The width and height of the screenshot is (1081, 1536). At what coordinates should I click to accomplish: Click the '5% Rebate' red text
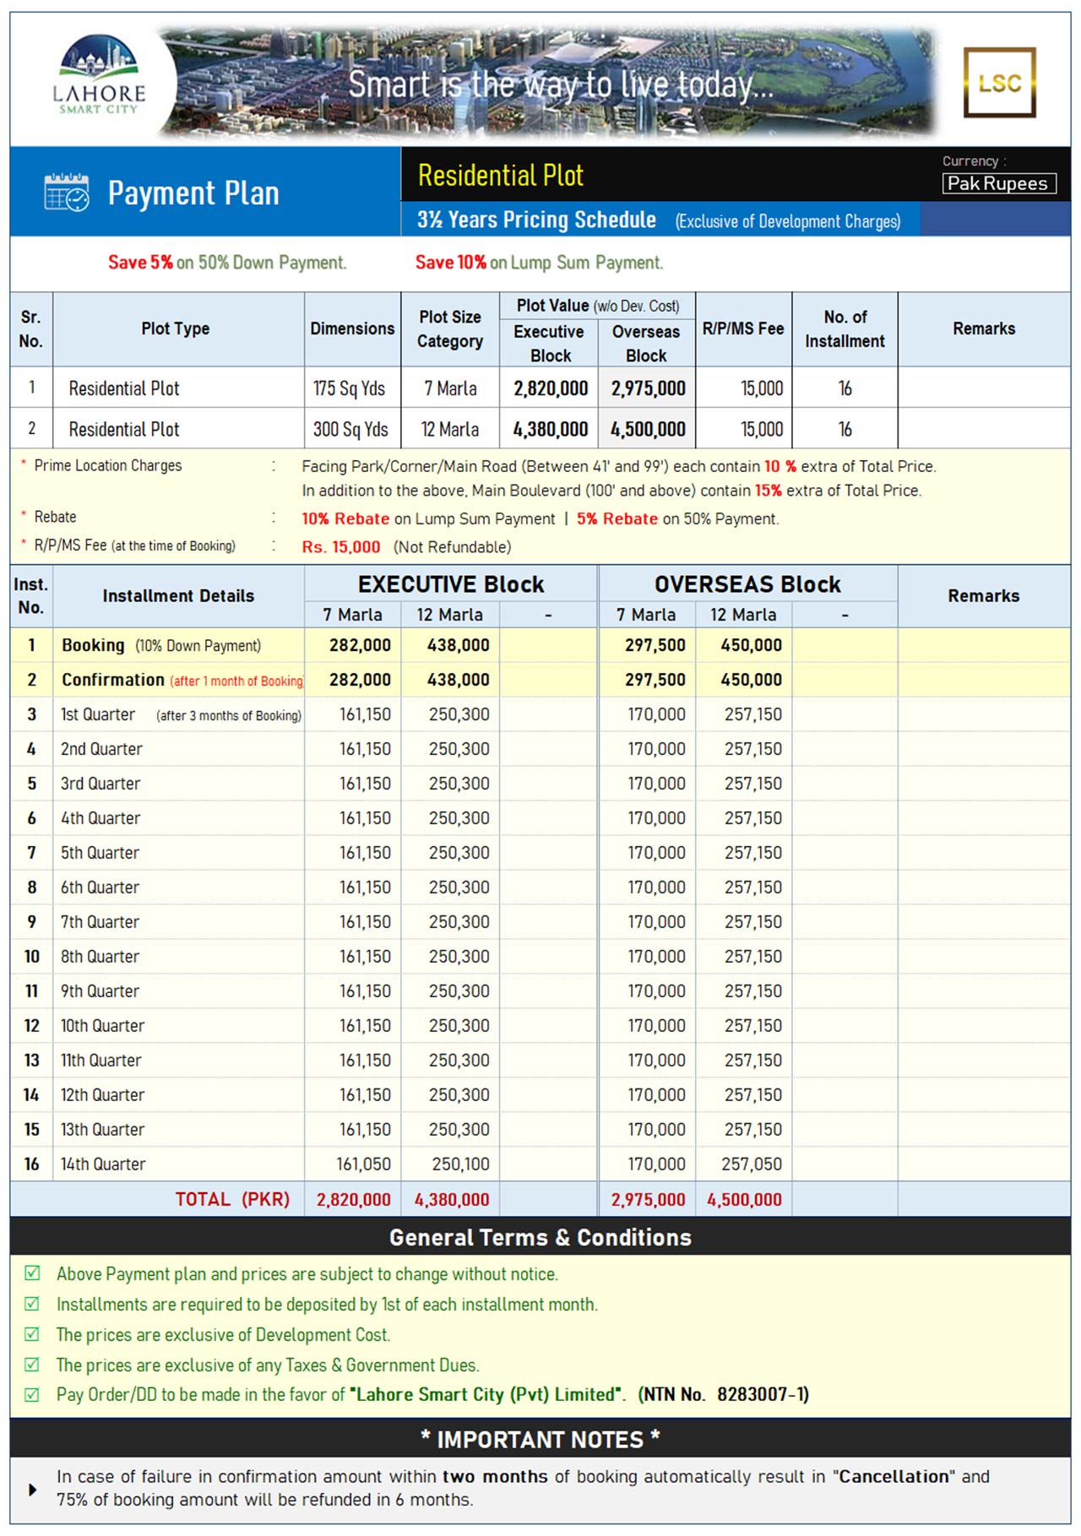pos(617,518)
